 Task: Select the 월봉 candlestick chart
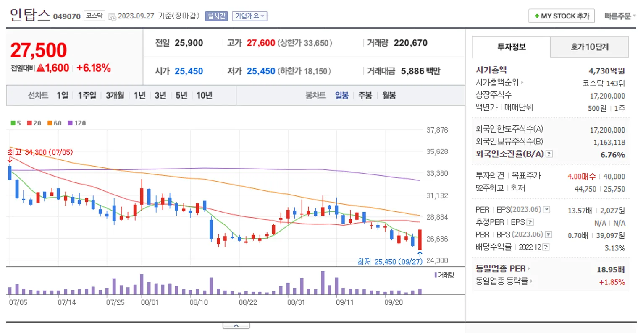(389, 95)
